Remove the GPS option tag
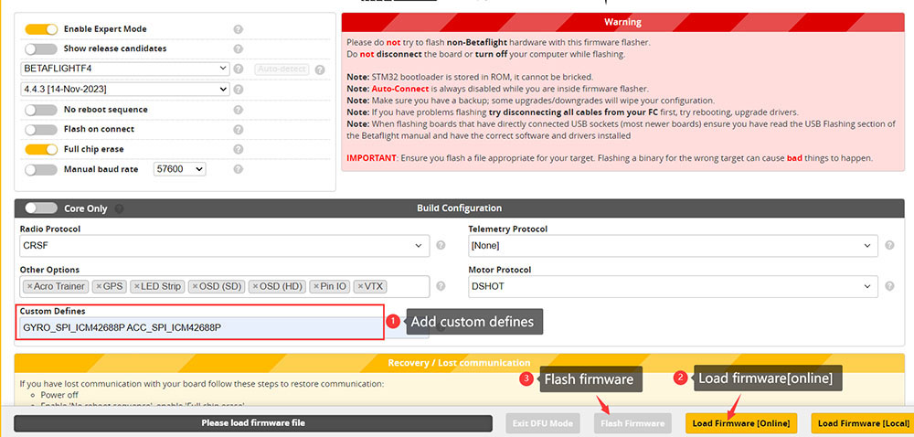The image size is (914, 437). click(100, 287)
